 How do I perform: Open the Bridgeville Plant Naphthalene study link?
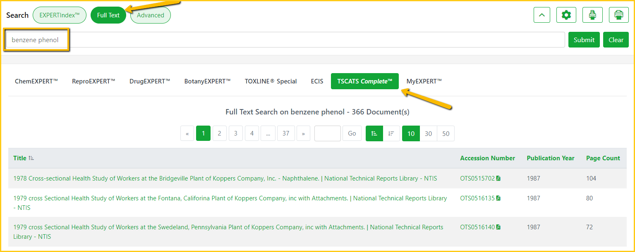(x=225, y=178)
